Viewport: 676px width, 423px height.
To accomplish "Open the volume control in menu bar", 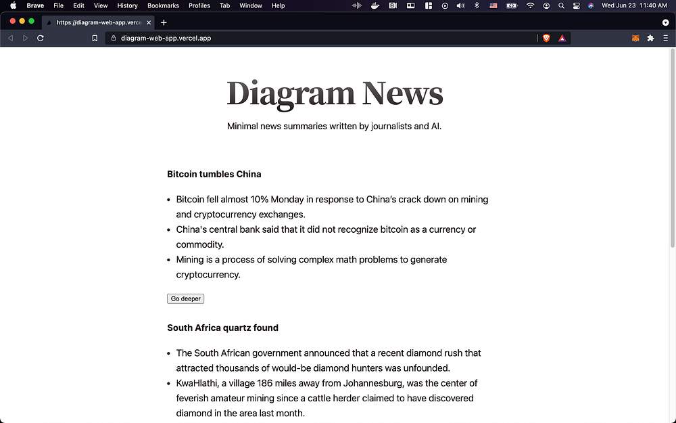I will coord(460,5).
